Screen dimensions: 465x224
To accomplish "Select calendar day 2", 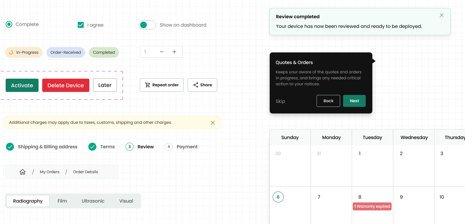I will pos(401,154).
